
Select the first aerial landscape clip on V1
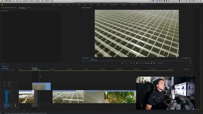[x=26, y=97]
